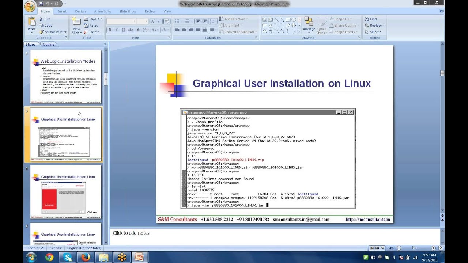Click Convert to SmartArt button
468x263 pixels.
237,32
